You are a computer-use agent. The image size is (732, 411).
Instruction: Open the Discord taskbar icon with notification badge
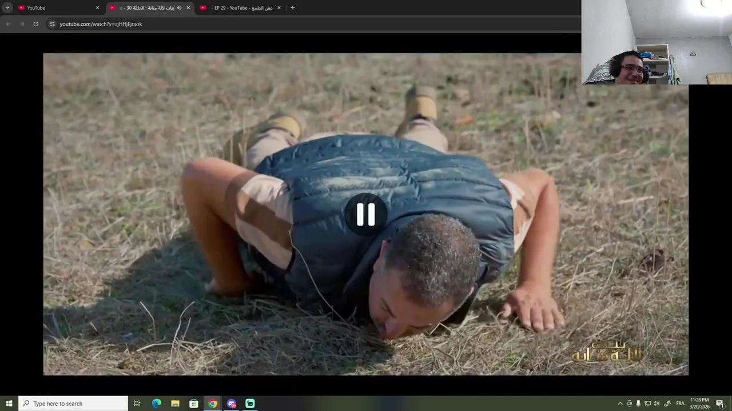pyautogui.click(x=232, y=404)
